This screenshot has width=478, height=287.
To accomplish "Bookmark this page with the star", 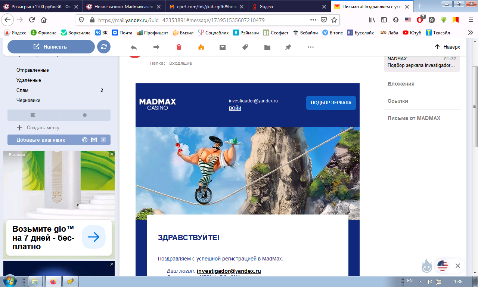I will click(x=334, y=20).
